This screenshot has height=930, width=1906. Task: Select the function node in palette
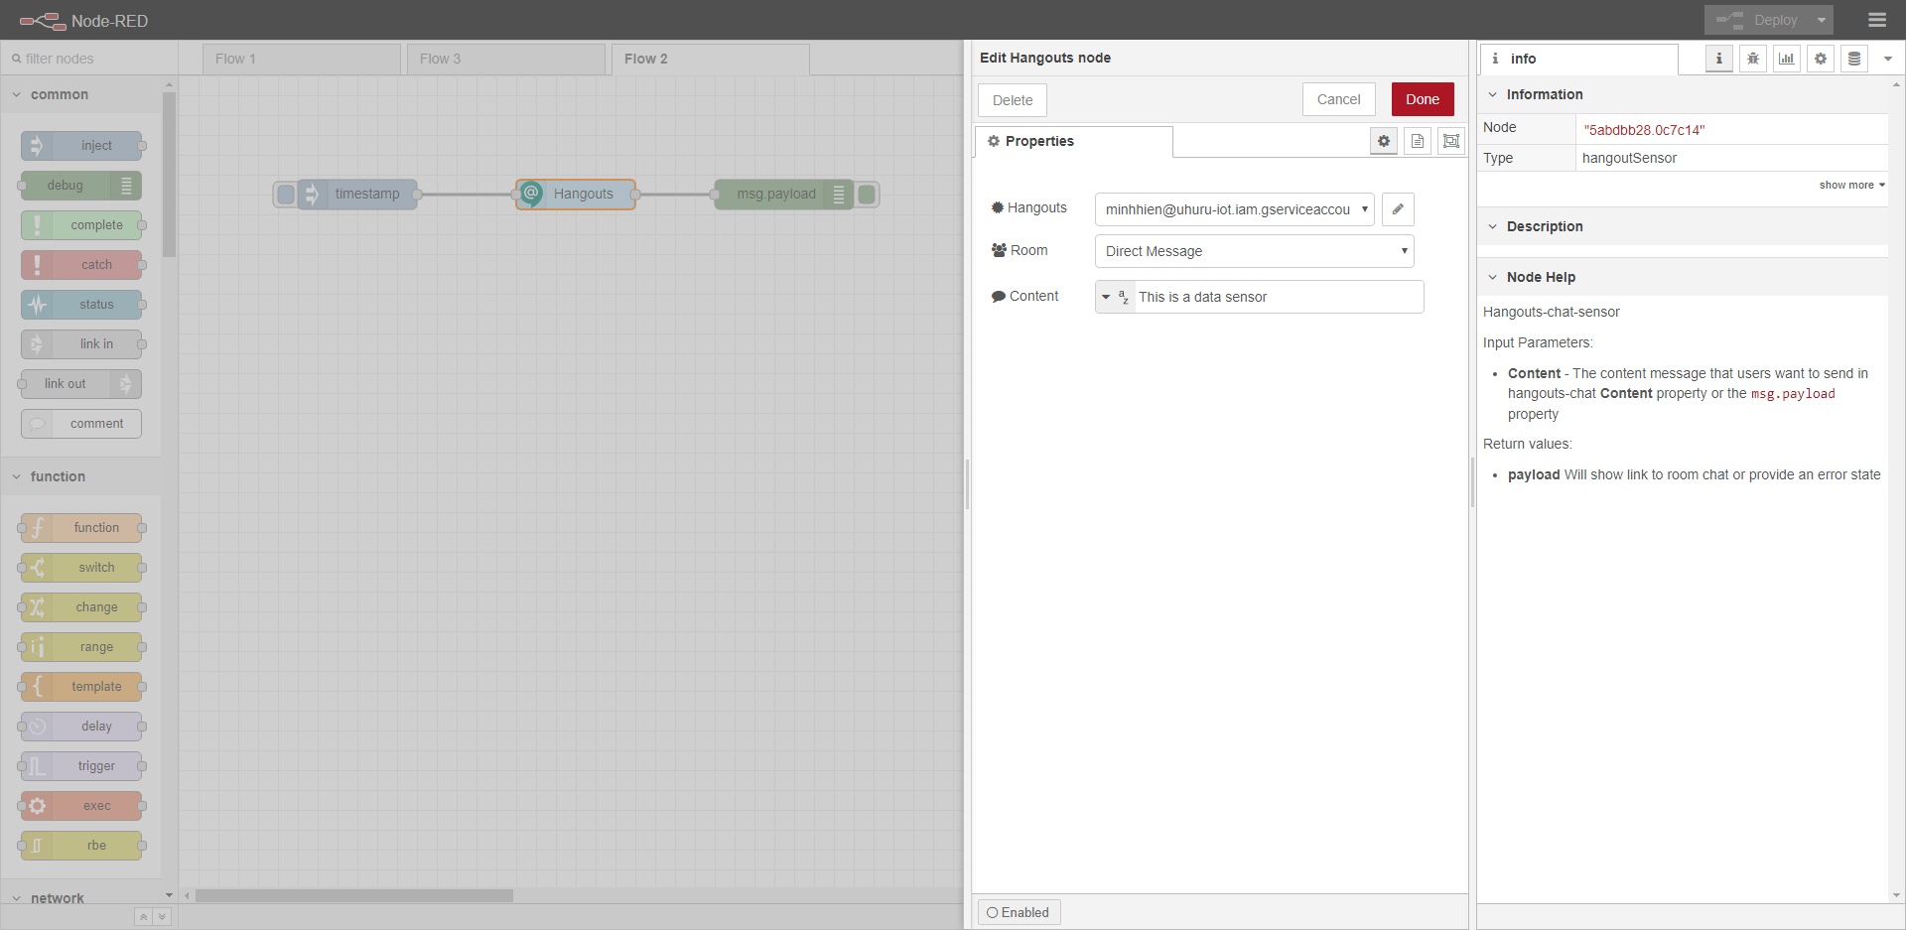(81, 528)
